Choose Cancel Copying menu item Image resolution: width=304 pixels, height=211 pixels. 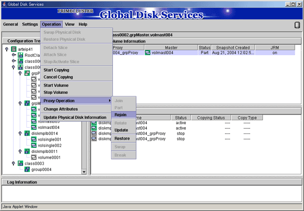tap(76, 77)
